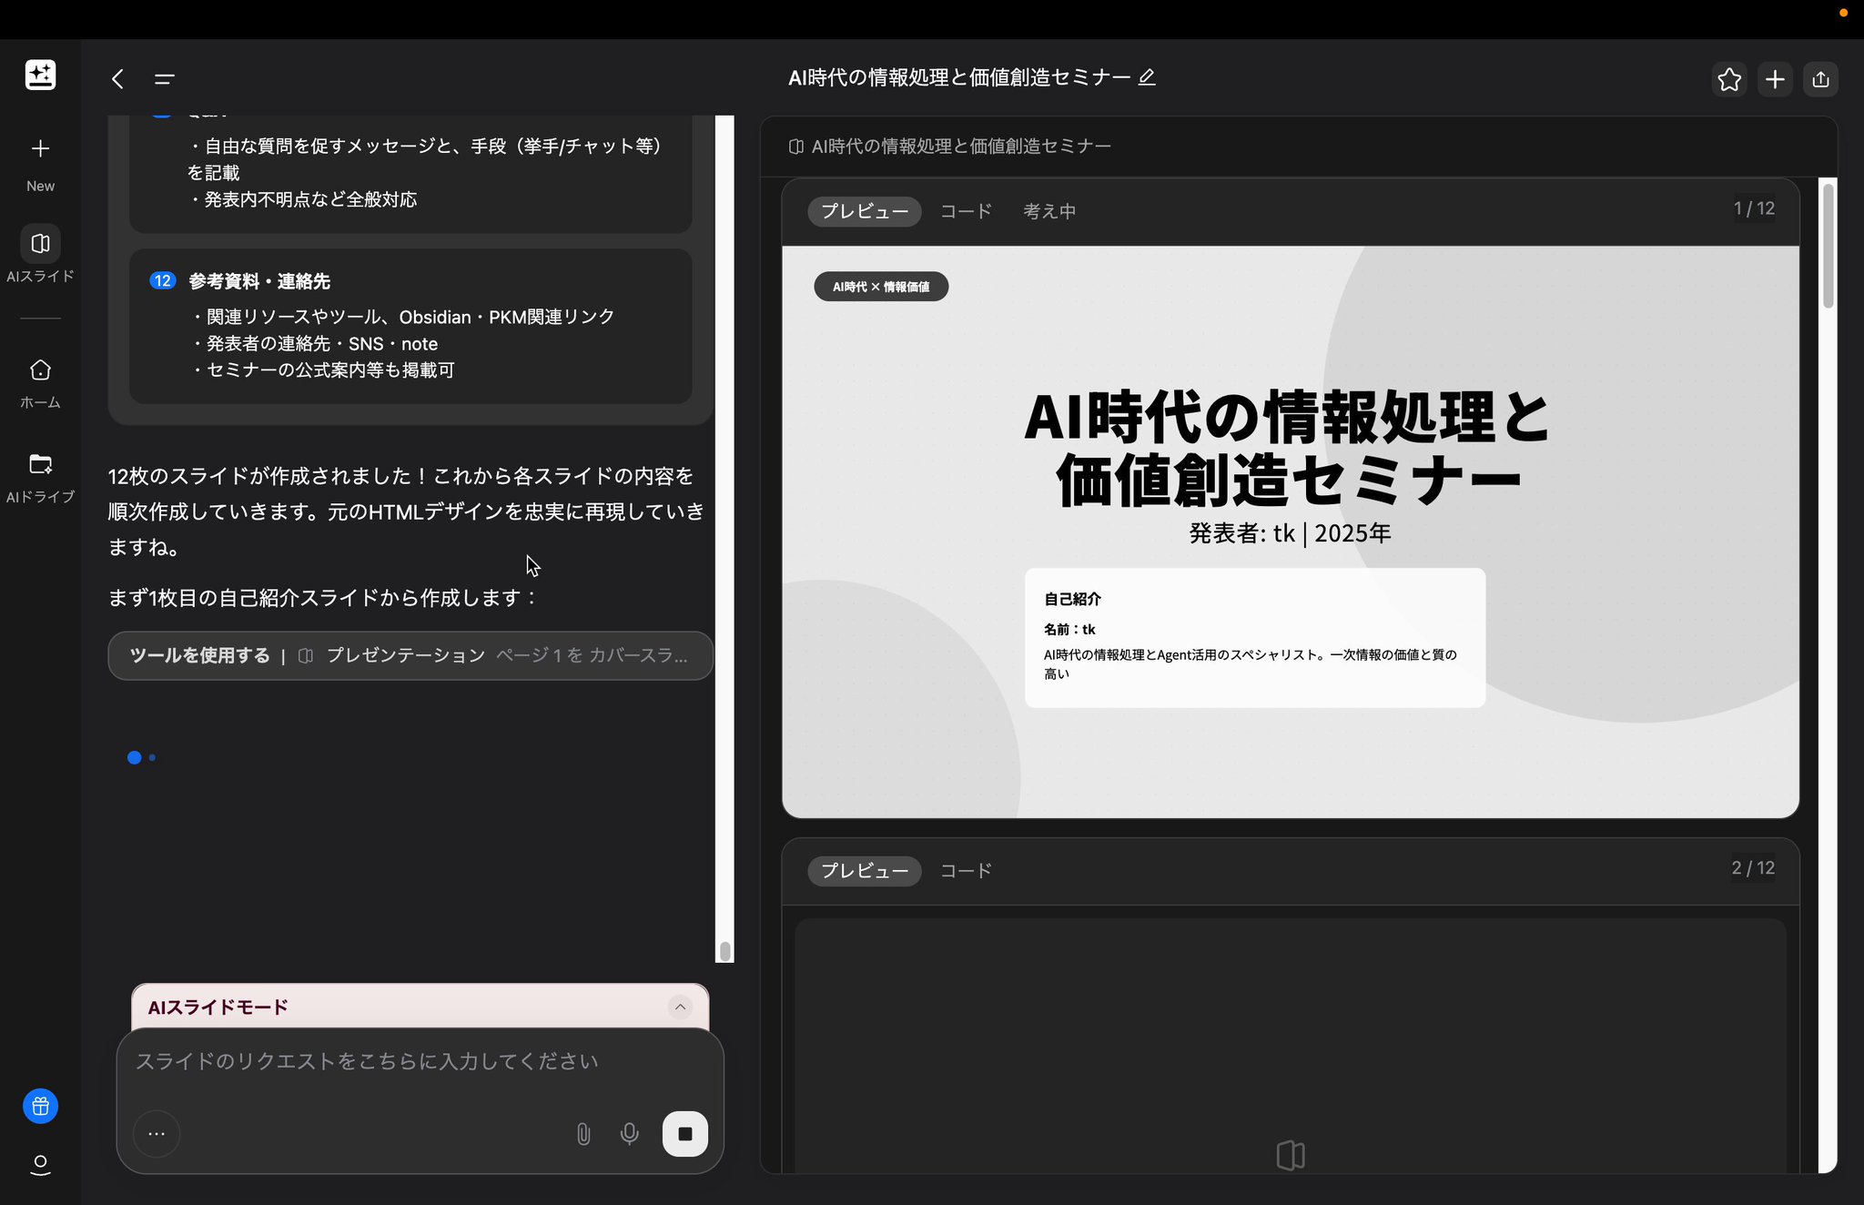Expand the ツールを使用する presentation tool row
Screen dimensions: 1864x1205
[410, 655]
